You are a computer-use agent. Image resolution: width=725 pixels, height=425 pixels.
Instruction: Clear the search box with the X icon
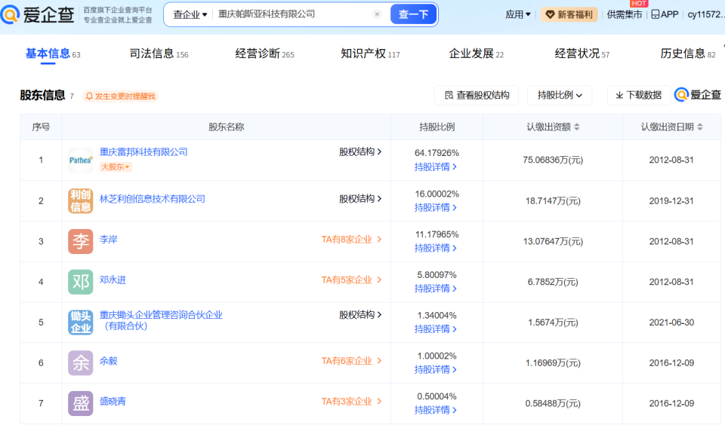pos(377,14)
